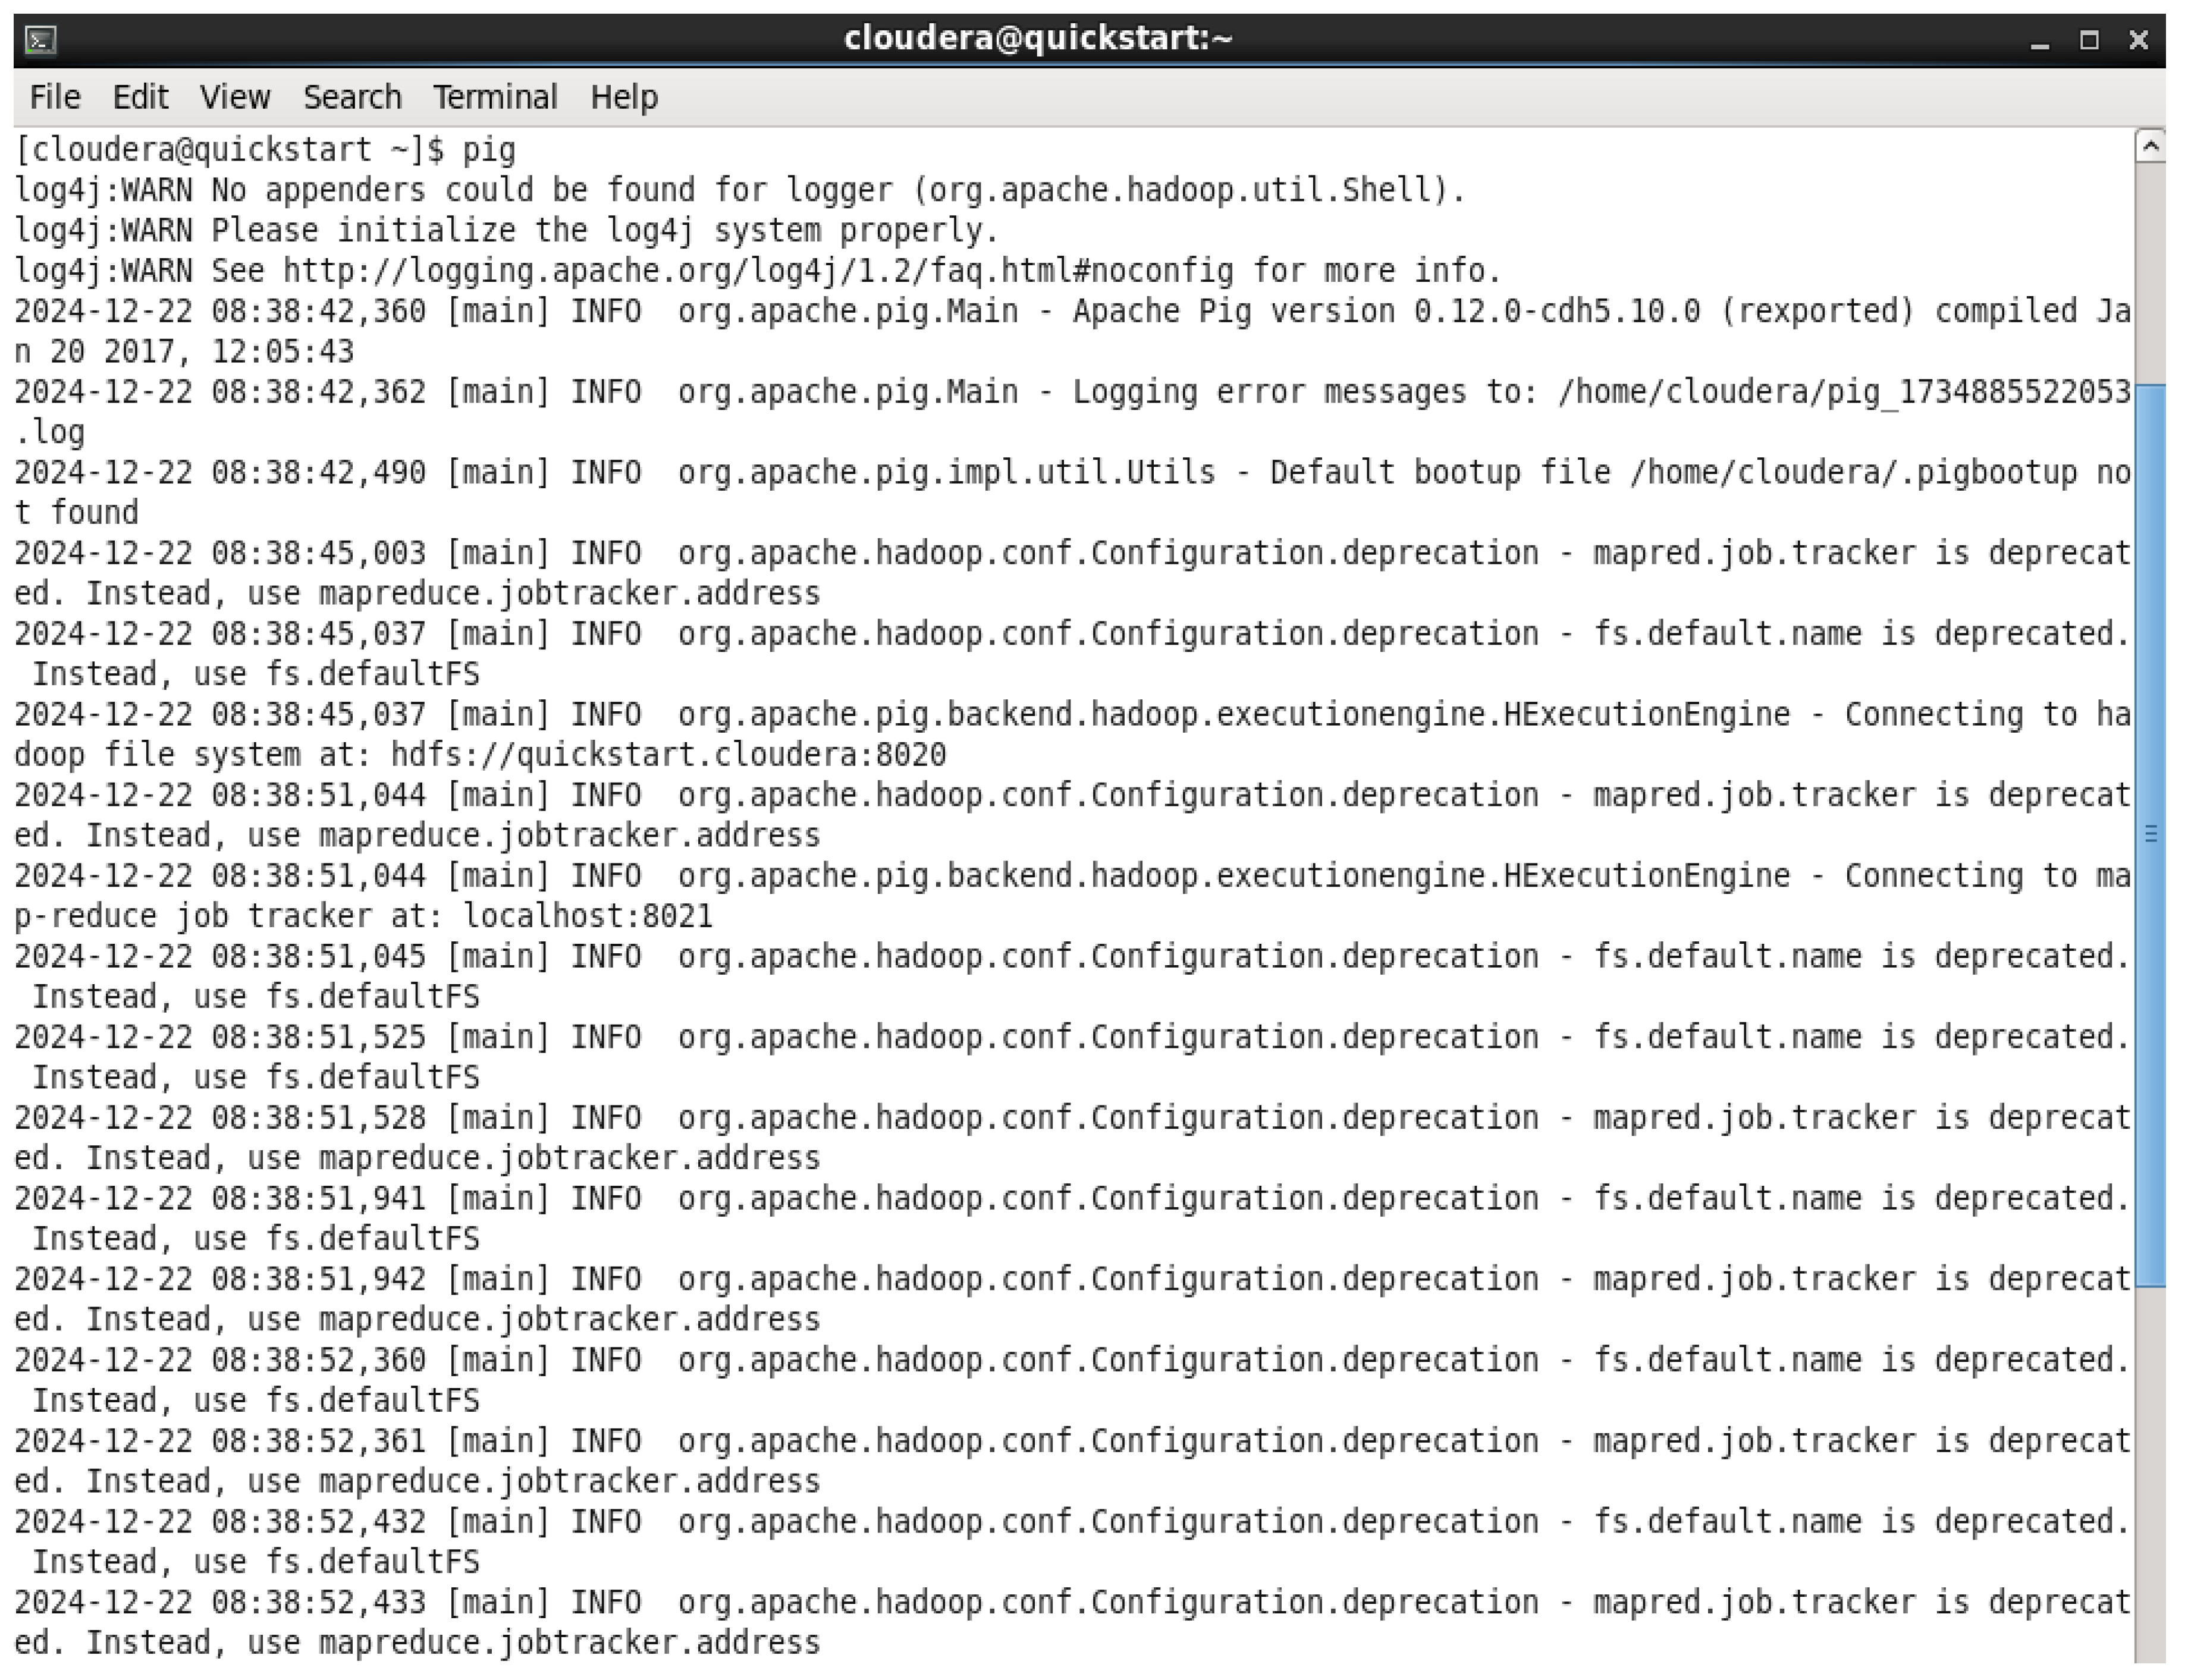Minimize the terminal window
Screen dimensions: 2188x1680
click(x=2041, y=40)
